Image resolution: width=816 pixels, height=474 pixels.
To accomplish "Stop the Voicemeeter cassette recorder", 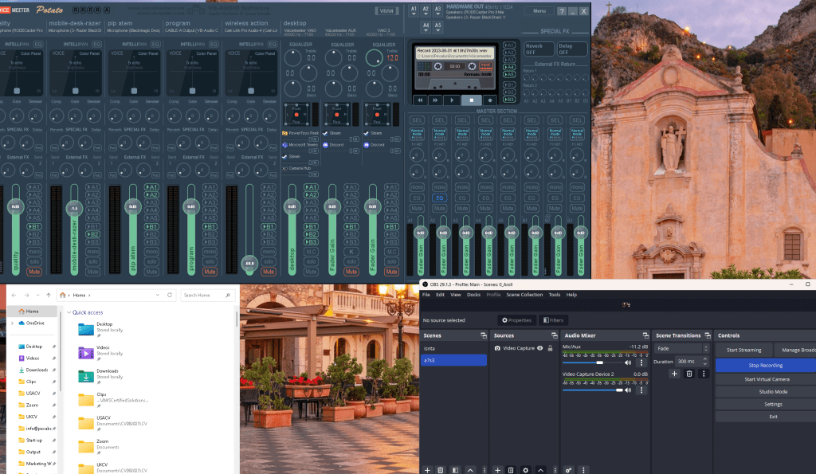I will click(x=472, y=100).
